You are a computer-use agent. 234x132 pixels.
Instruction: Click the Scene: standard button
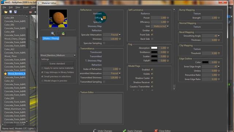click(x=57, y=63)
